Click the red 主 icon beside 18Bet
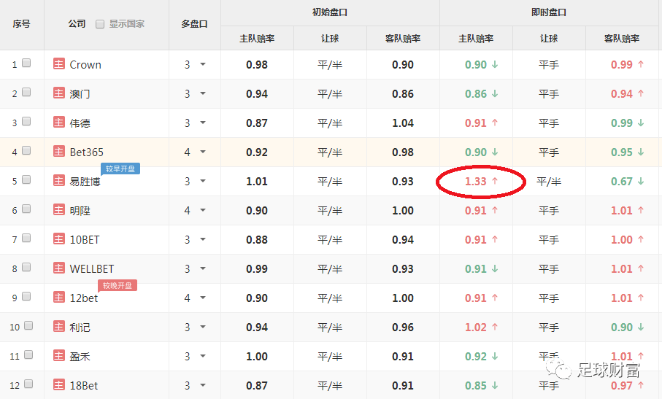Screen dimensions: 662x399 tap(58, 384)
